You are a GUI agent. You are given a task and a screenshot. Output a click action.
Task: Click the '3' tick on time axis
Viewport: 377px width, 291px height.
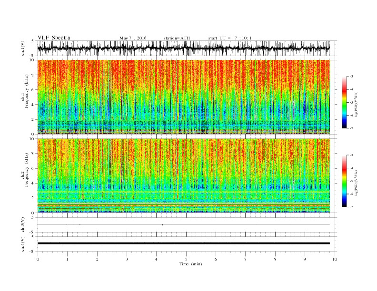[127, 259]
